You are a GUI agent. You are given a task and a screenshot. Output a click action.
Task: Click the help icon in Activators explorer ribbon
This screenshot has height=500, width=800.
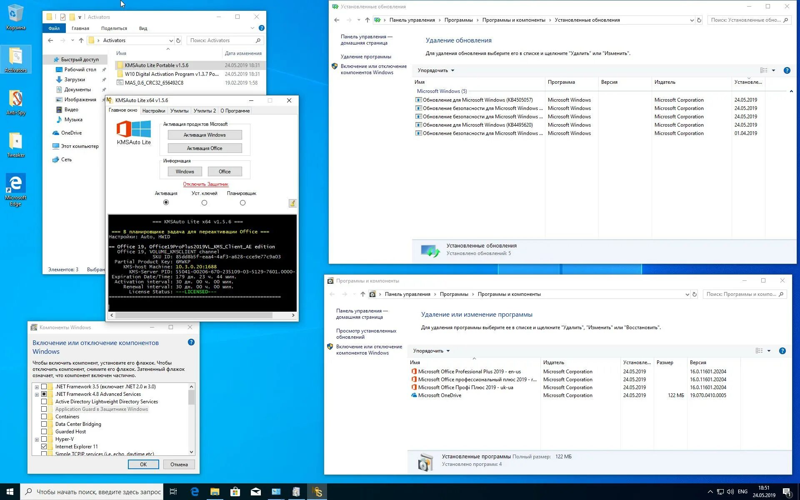click(261, 28)
